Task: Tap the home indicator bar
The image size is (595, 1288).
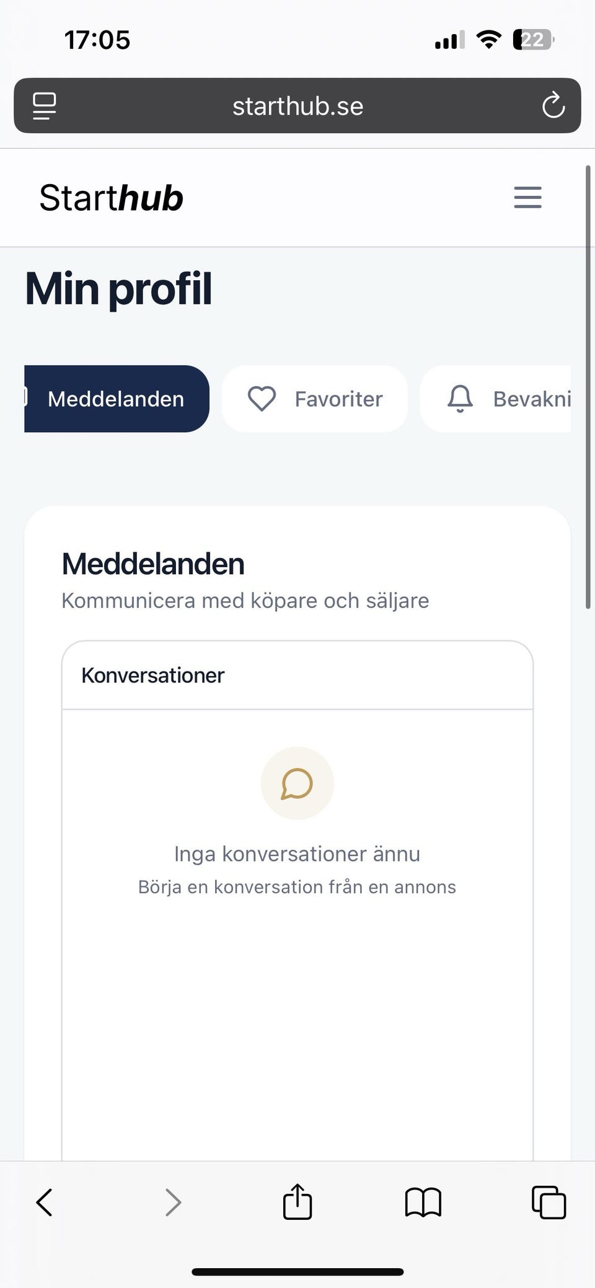Action: [x=297, y=1255]
